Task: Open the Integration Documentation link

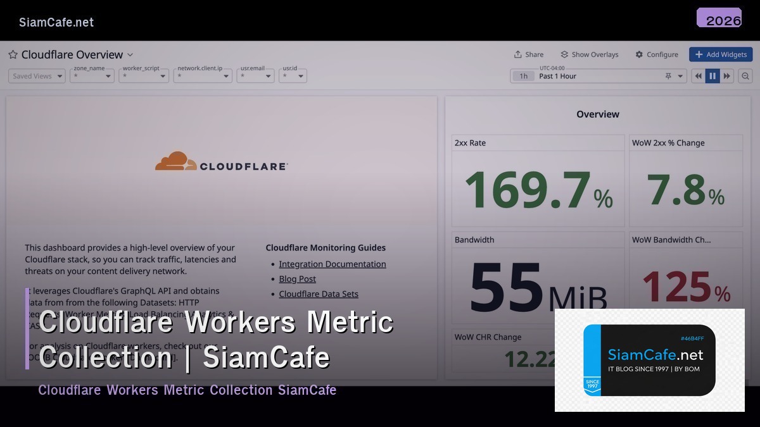Action: (332, 264)
